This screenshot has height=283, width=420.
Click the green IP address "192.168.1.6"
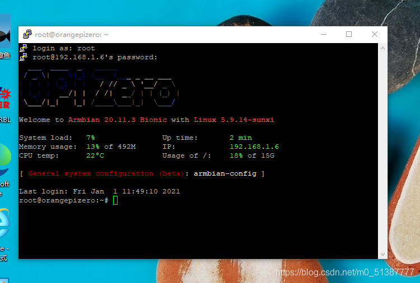(x=254, y=147)
